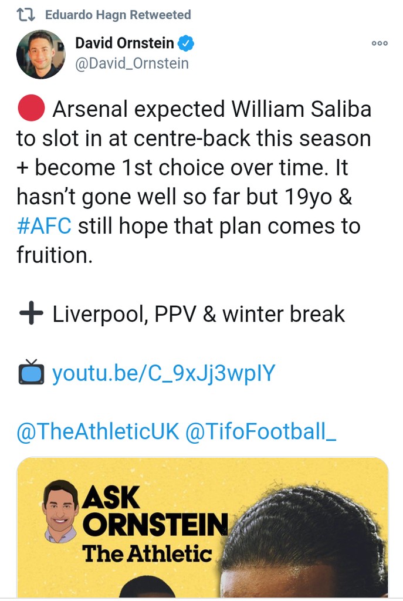Image resolution: width=403 pixels, height=601 pixels.
Task: Click the ASK ORNSTEIN title on the card
Action: coord(154,511)
